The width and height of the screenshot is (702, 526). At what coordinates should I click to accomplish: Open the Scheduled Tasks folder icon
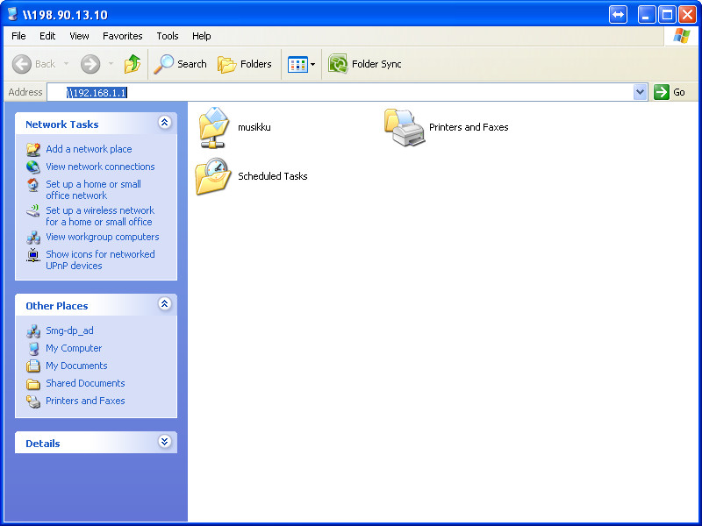pyautogui.click(x=213, y=176)
